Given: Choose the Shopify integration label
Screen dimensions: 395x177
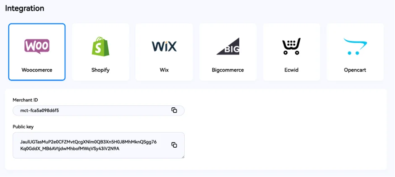Looking at the screenshot, I should 100,70.
